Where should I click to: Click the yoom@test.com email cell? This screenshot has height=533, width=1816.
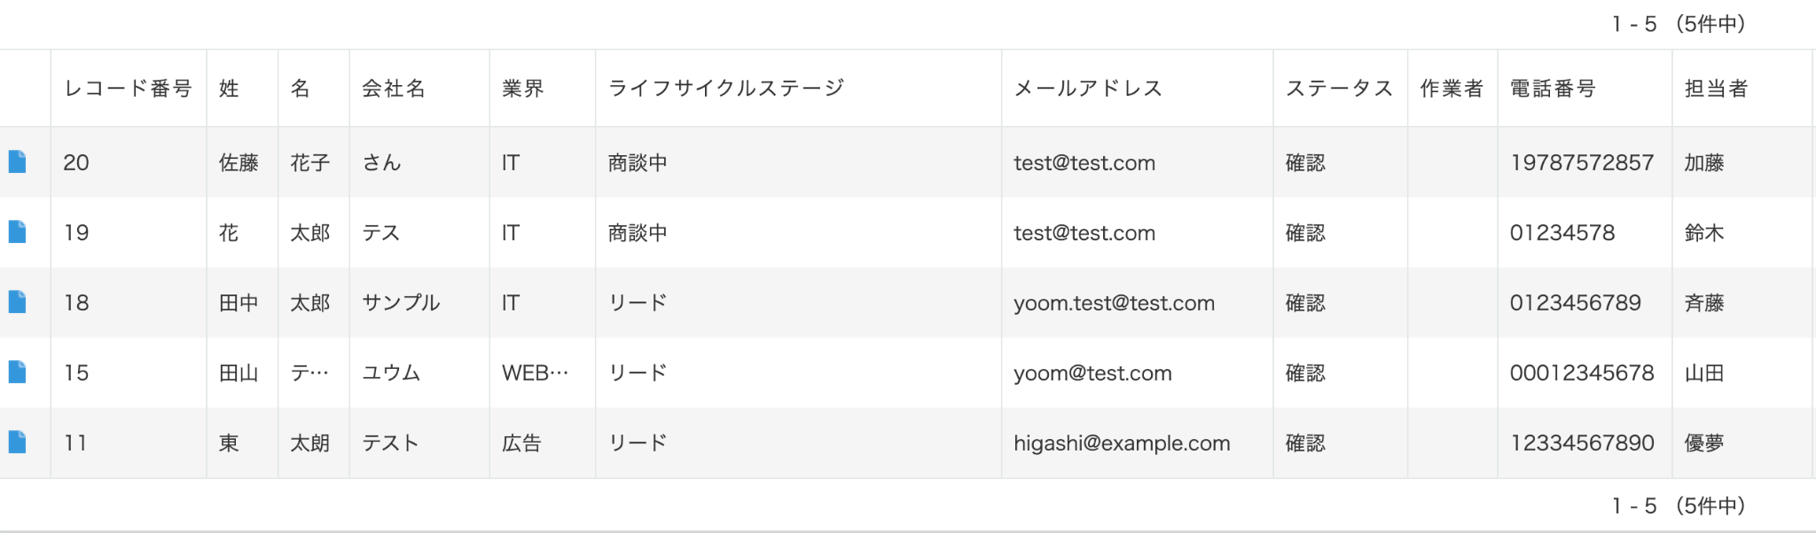coord(1092,373)
